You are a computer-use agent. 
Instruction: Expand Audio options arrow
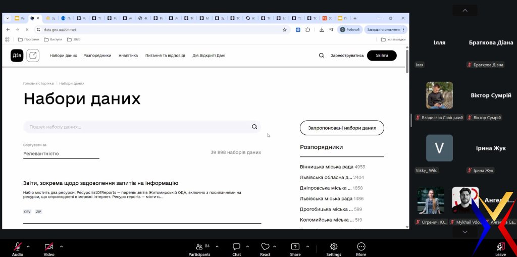coord(28,246)
